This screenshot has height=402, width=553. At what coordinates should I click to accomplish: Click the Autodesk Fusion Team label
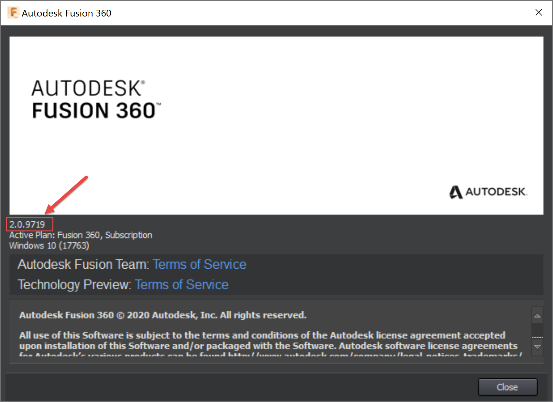(x=83, y=264)
